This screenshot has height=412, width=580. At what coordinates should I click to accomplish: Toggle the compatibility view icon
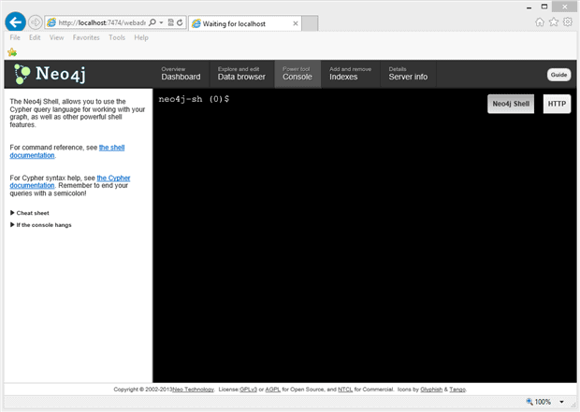tap(170, 22)
